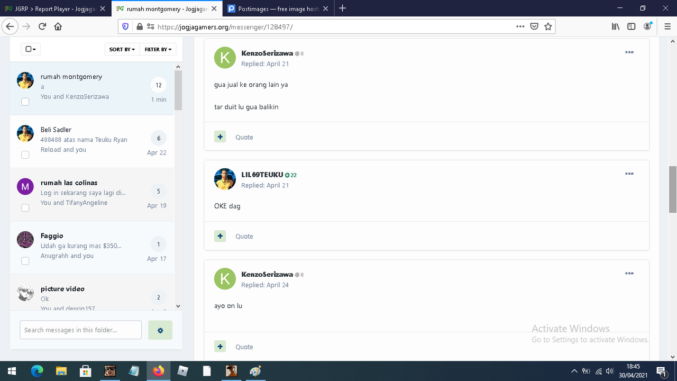
Task: Expand the SORT BY dropdown
Action: pyautogui.click(x=122, y=49)
